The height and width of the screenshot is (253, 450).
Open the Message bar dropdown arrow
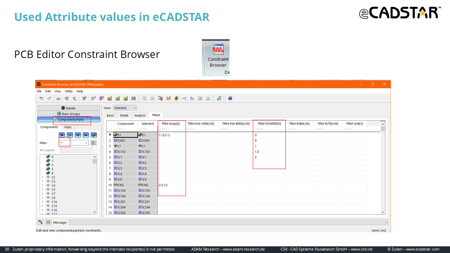coord(386,222)
